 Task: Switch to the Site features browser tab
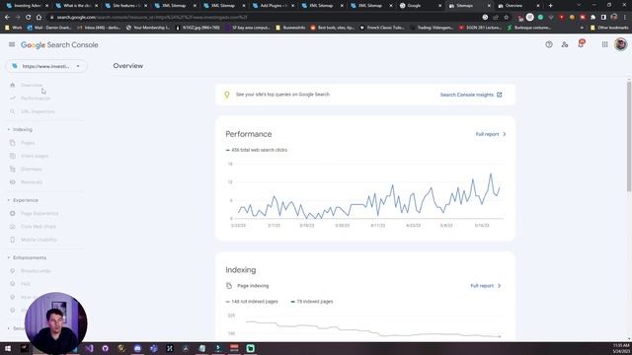tap(126, 6)
